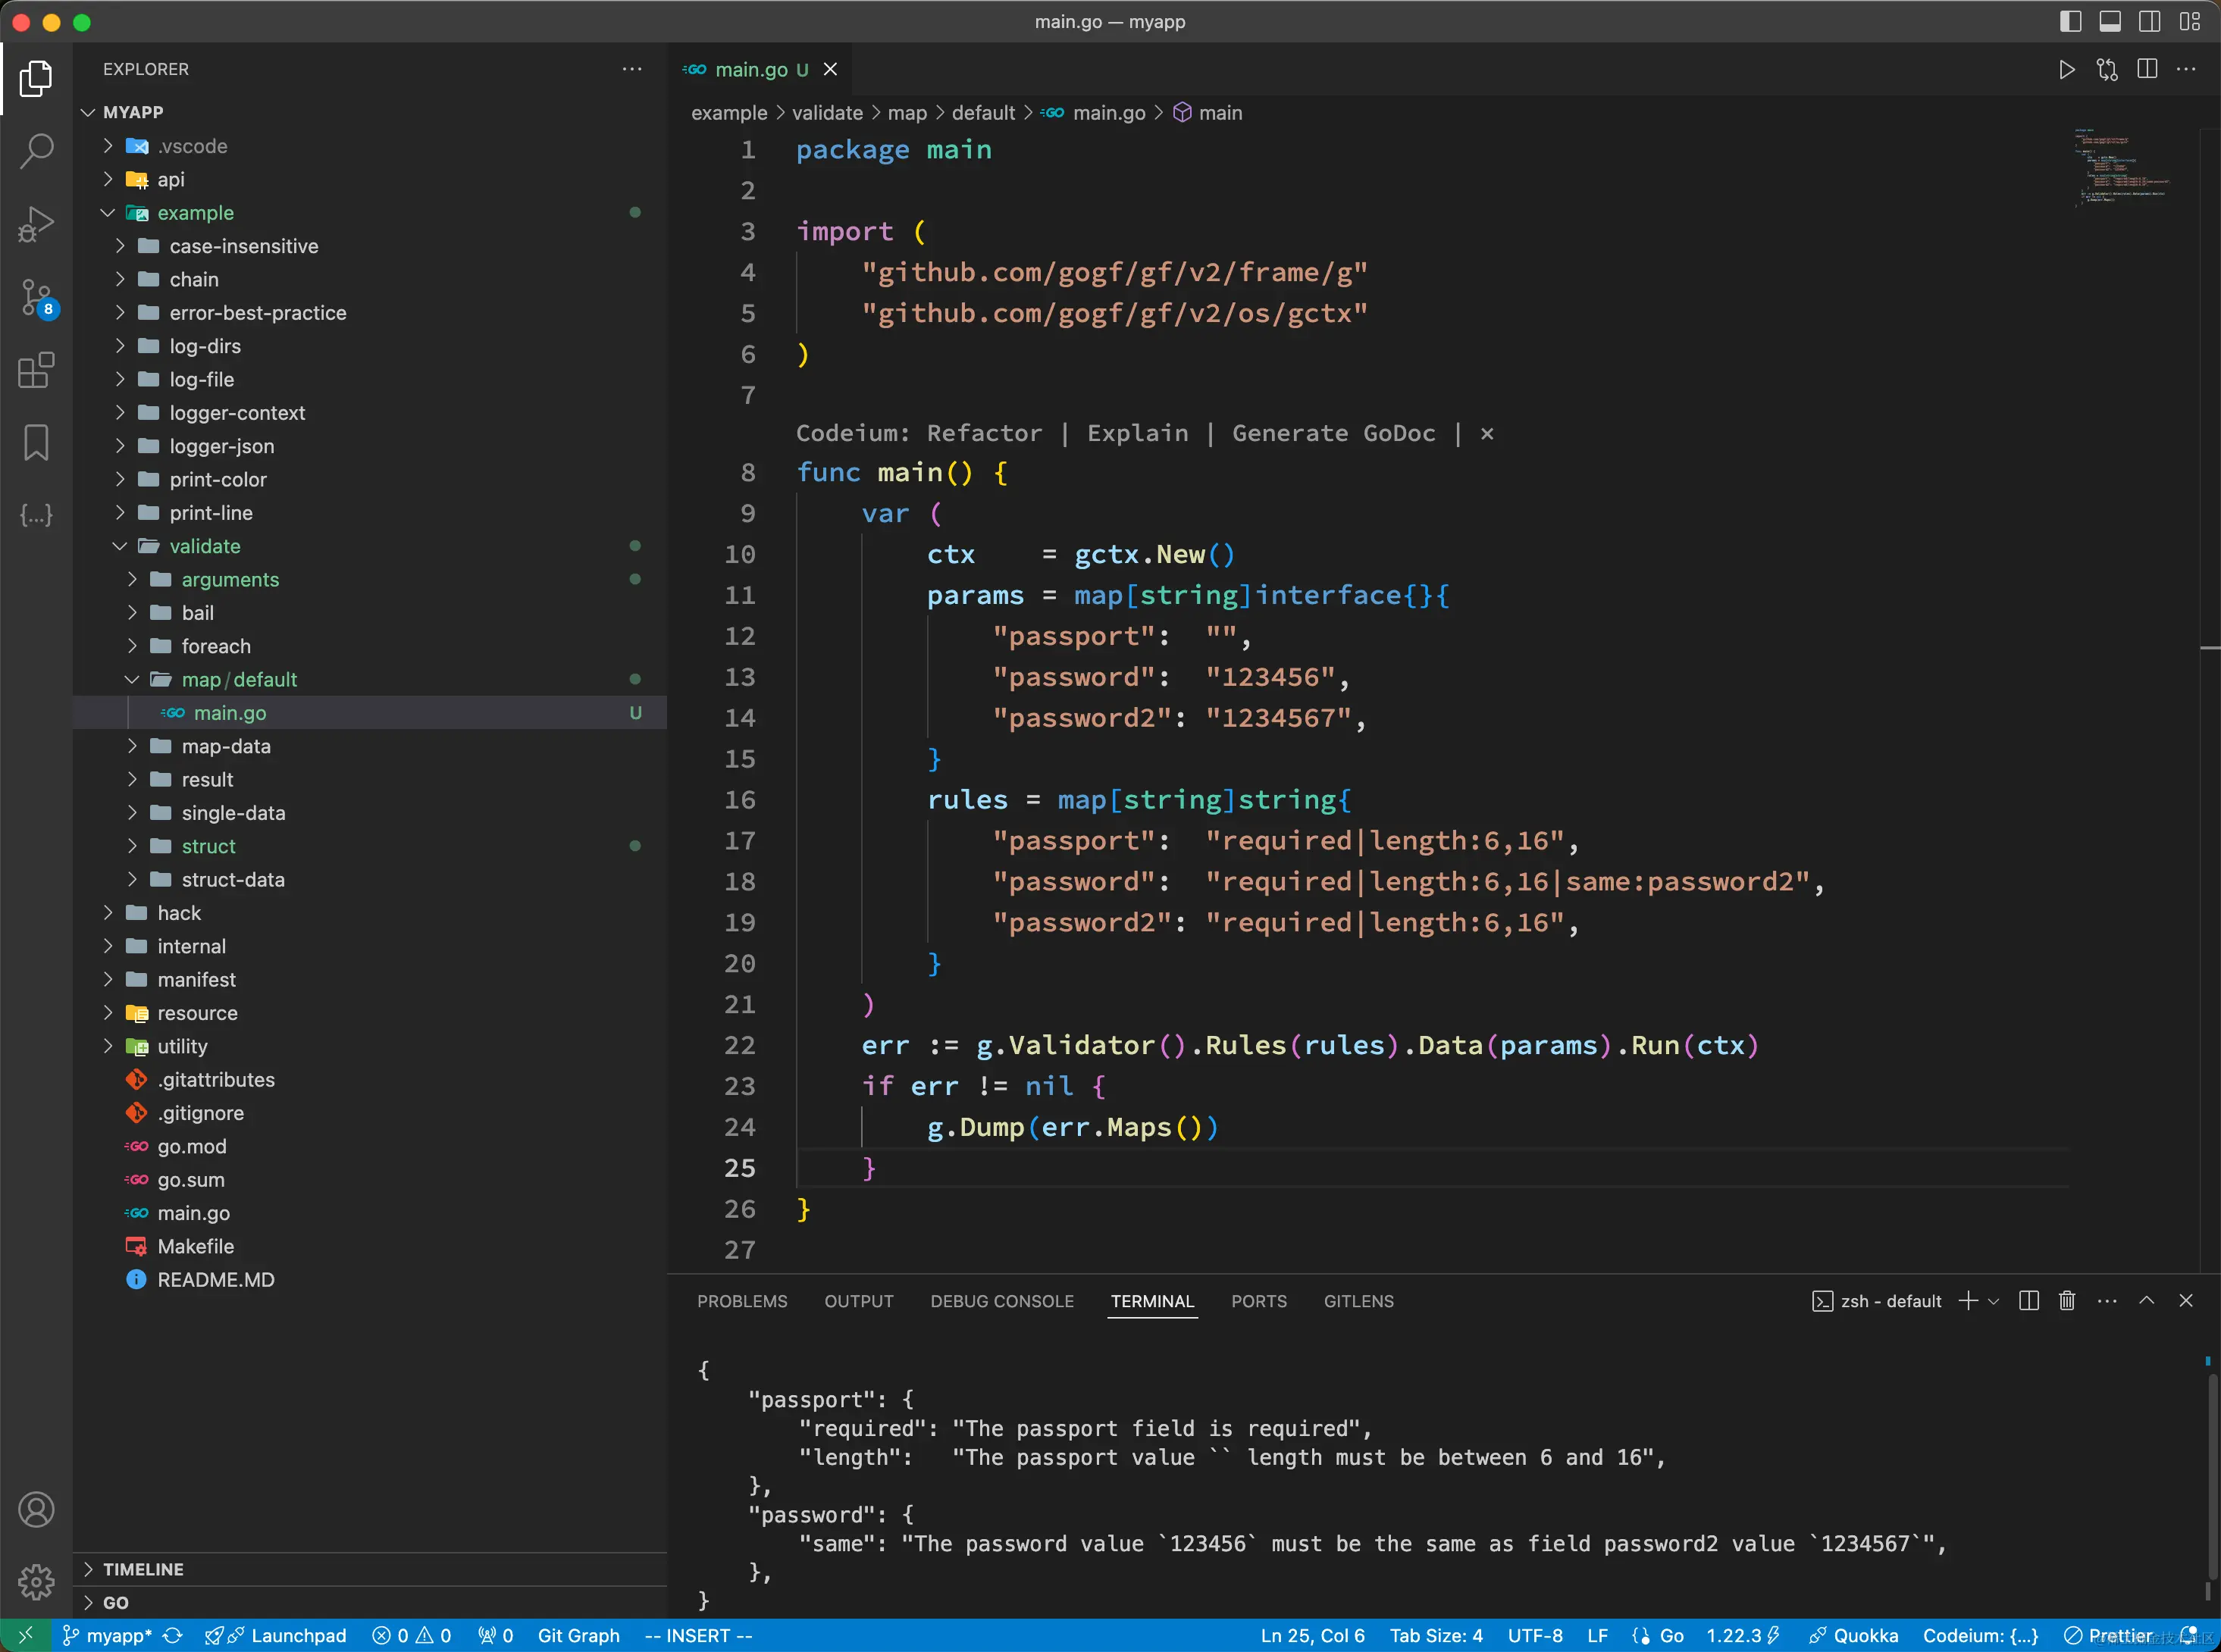Image resolution: width=2221 pixels, height=1652 pixels.
Task: Click the Launchpad status bar item
Action: pyautogui.click(x=276, y=1635)
